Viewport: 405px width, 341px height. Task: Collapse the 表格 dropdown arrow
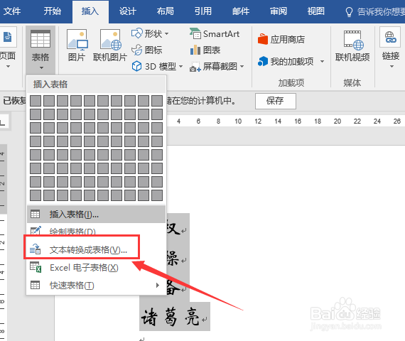pyautogui.click(x=42, y=68)
